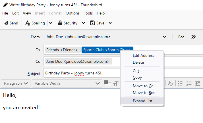Open the Variable Width font dropdown
This screenshot has height=123, width=203.
67,84
